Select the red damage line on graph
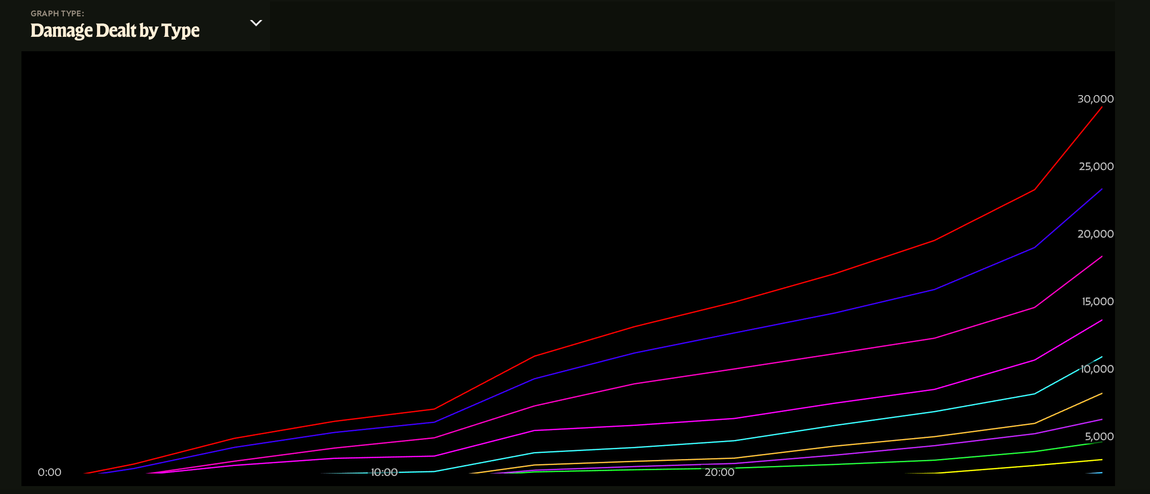Screen dimensions: 1150x494 pyautogui.click(x=634, y=326)
